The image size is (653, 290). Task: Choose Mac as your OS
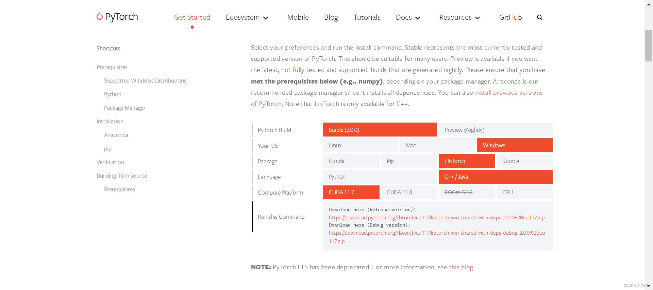click(x=438, y=145)
